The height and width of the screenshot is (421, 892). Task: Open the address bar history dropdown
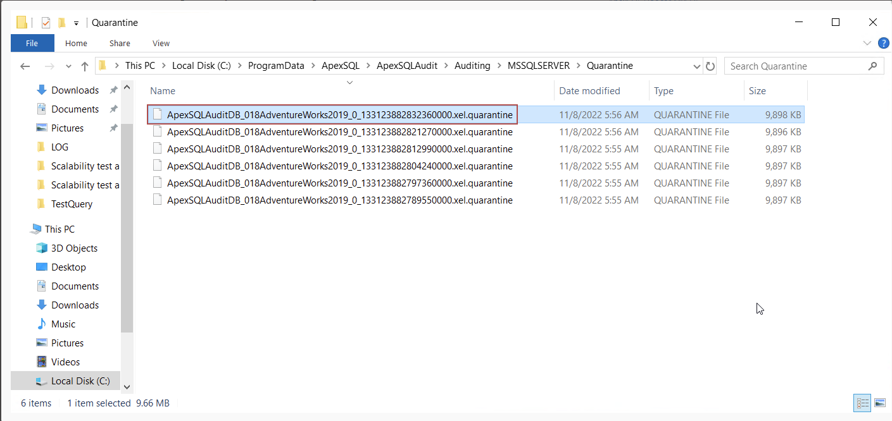696,66
